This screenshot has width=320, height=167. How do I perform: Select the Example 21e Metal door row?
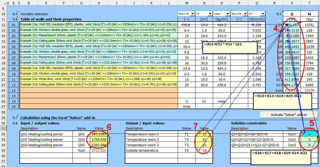click(x=99, y=79)
